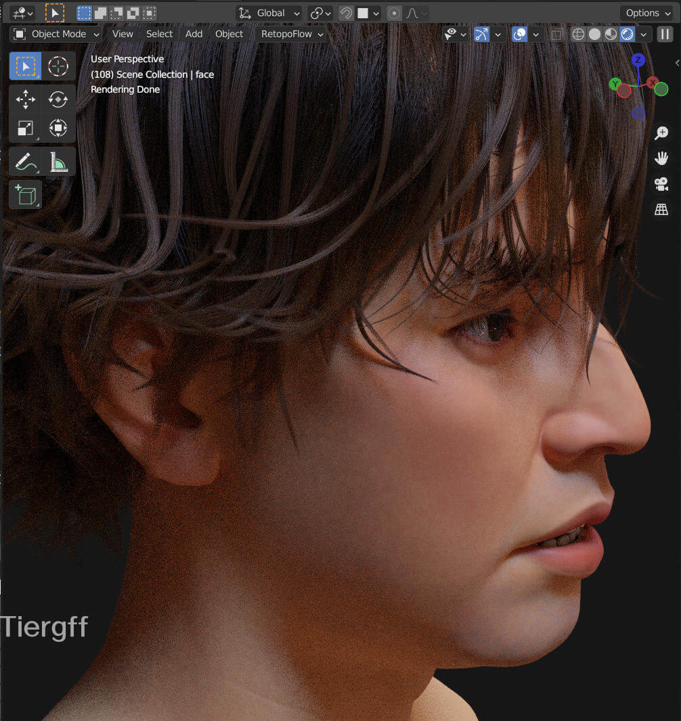Open the Object Mode dropdown
Viewport: 681px width, 721px height.
pos(57,34)
